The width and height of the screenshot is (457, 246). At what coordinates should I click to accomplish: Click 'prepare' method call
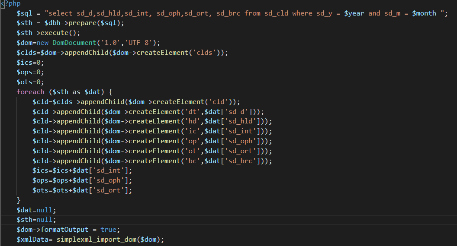pyautogui.click(x=83, y=23)
